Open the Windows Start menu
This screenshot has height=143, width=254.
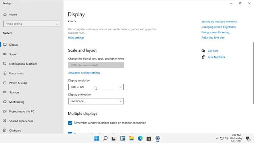pos(96,138)
